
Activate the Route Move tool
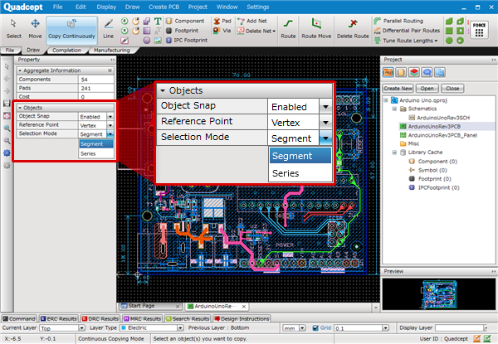(316, 28)
